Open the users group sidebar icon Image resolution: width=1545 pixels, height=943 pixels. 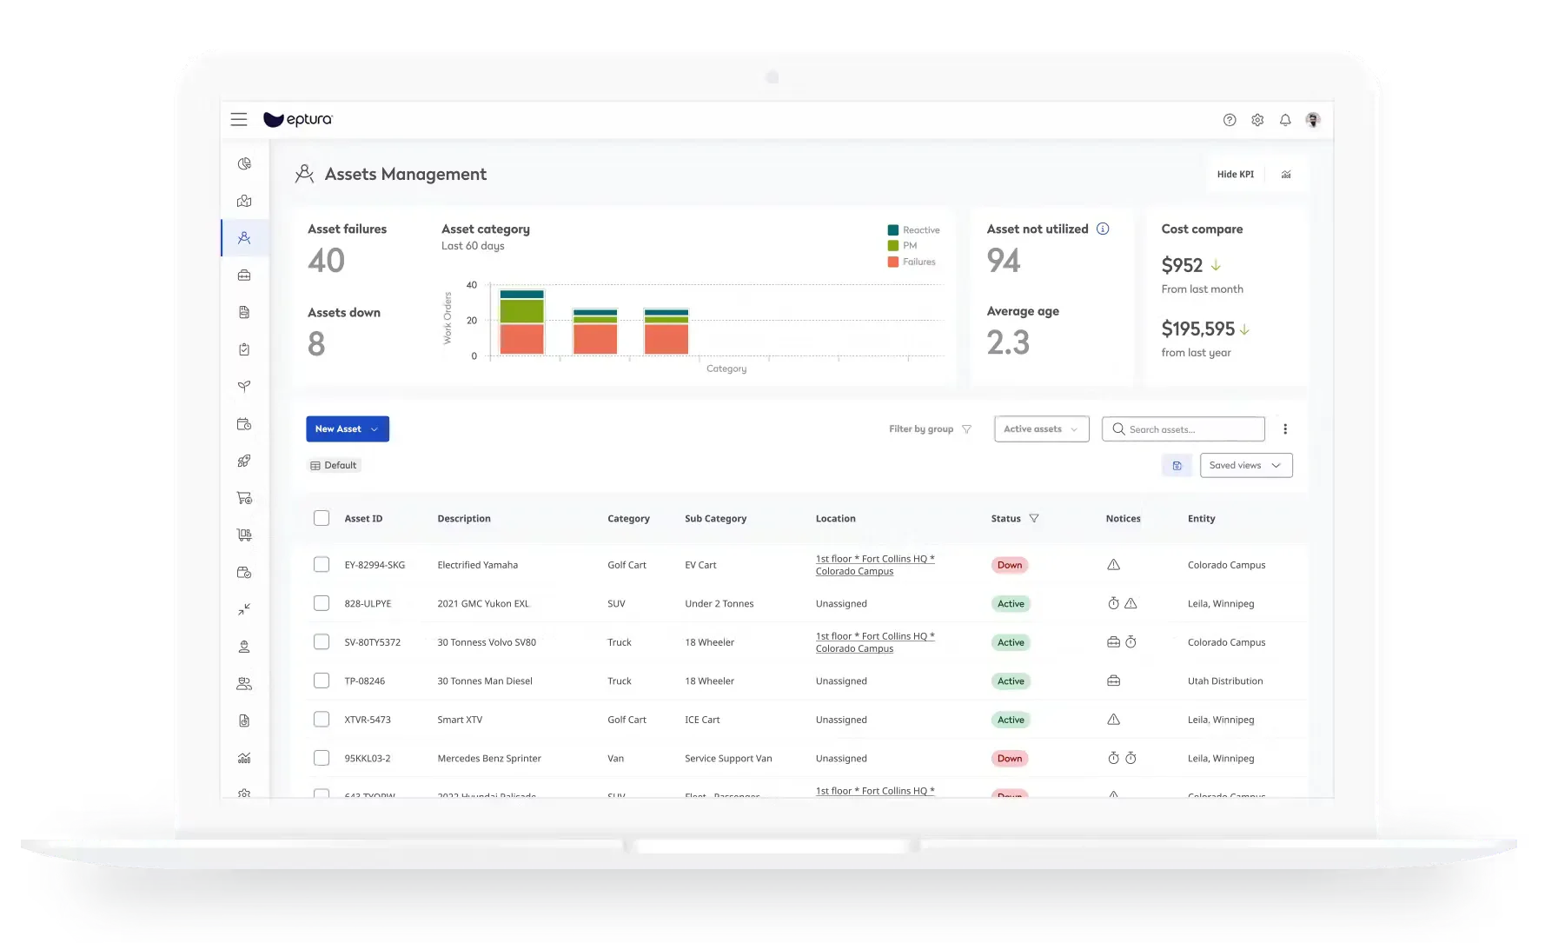coord(244,684)
